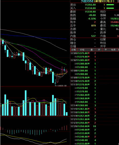This screenshot has width=119, height=145.
Task: Click the sell price 15356.00
Action: 90,5
